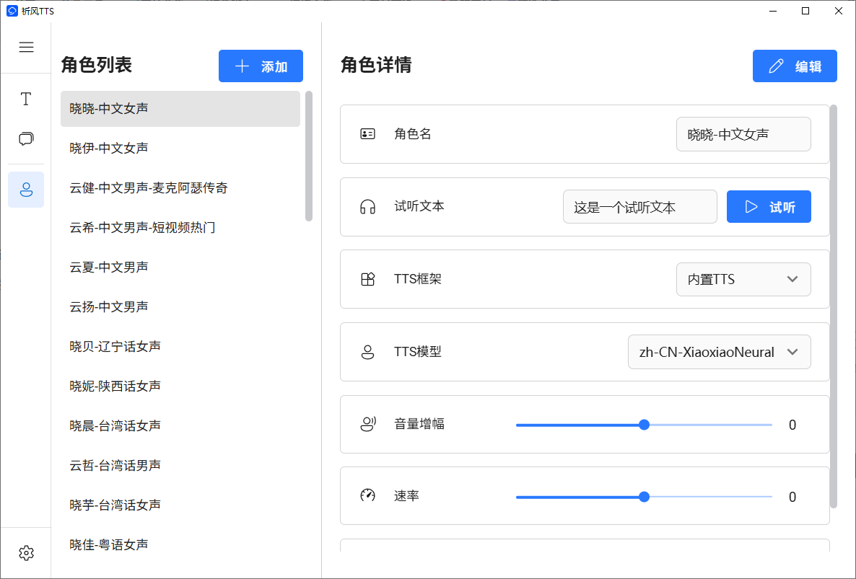856x579 pixels.
Task: Click the 添加 button to add a role
Action: [x=261, y=66]
